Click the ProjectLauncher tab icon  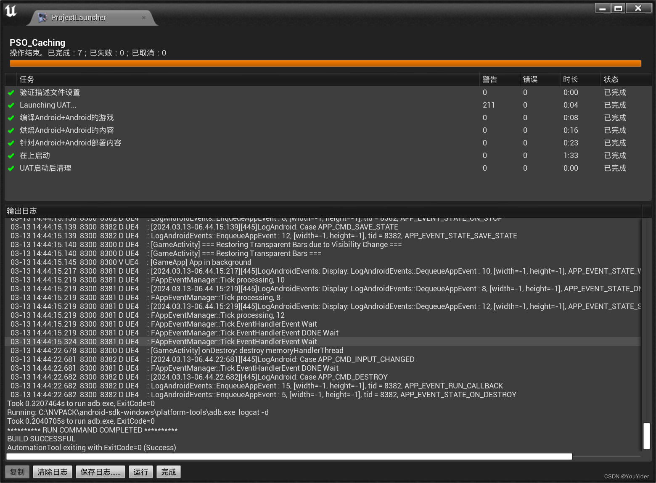[42, 17]
